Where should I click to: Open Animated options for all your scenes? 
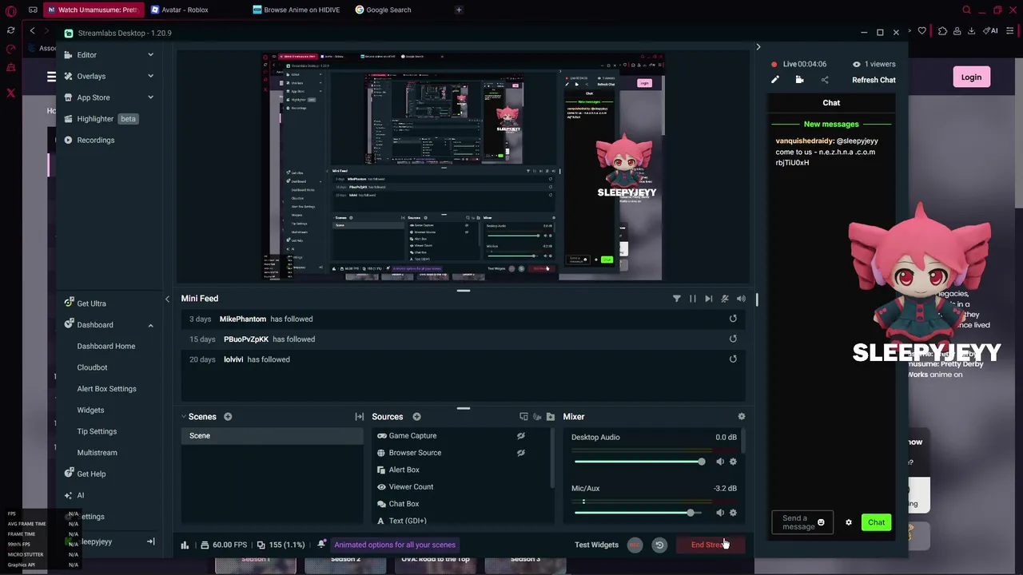pos(395,545)
